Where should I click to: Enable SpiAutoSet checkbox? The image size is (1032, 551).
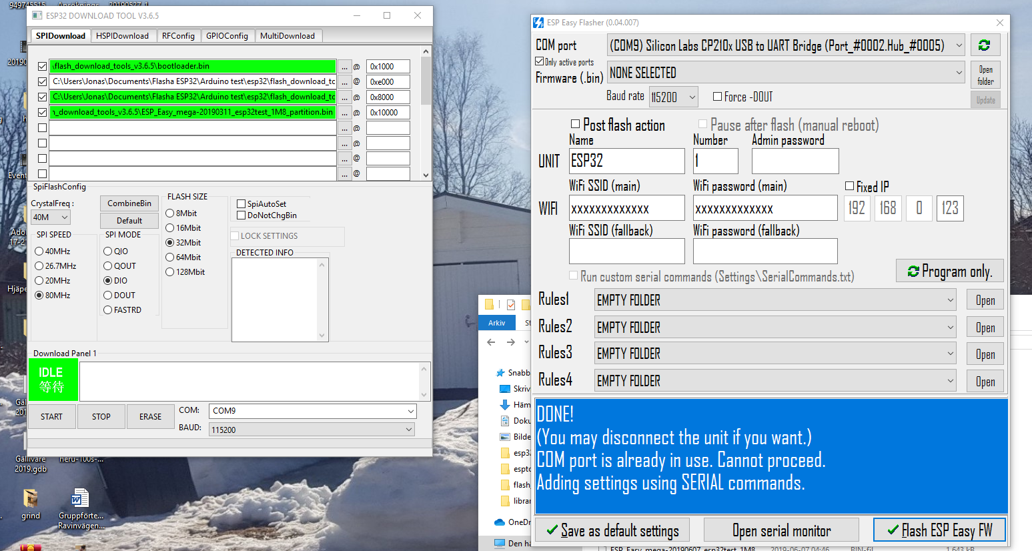241,204
